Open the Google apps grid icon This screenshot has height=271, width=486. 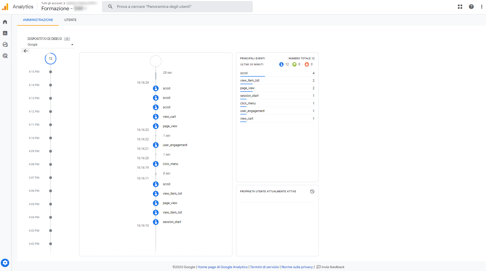[x=460, y=7]
